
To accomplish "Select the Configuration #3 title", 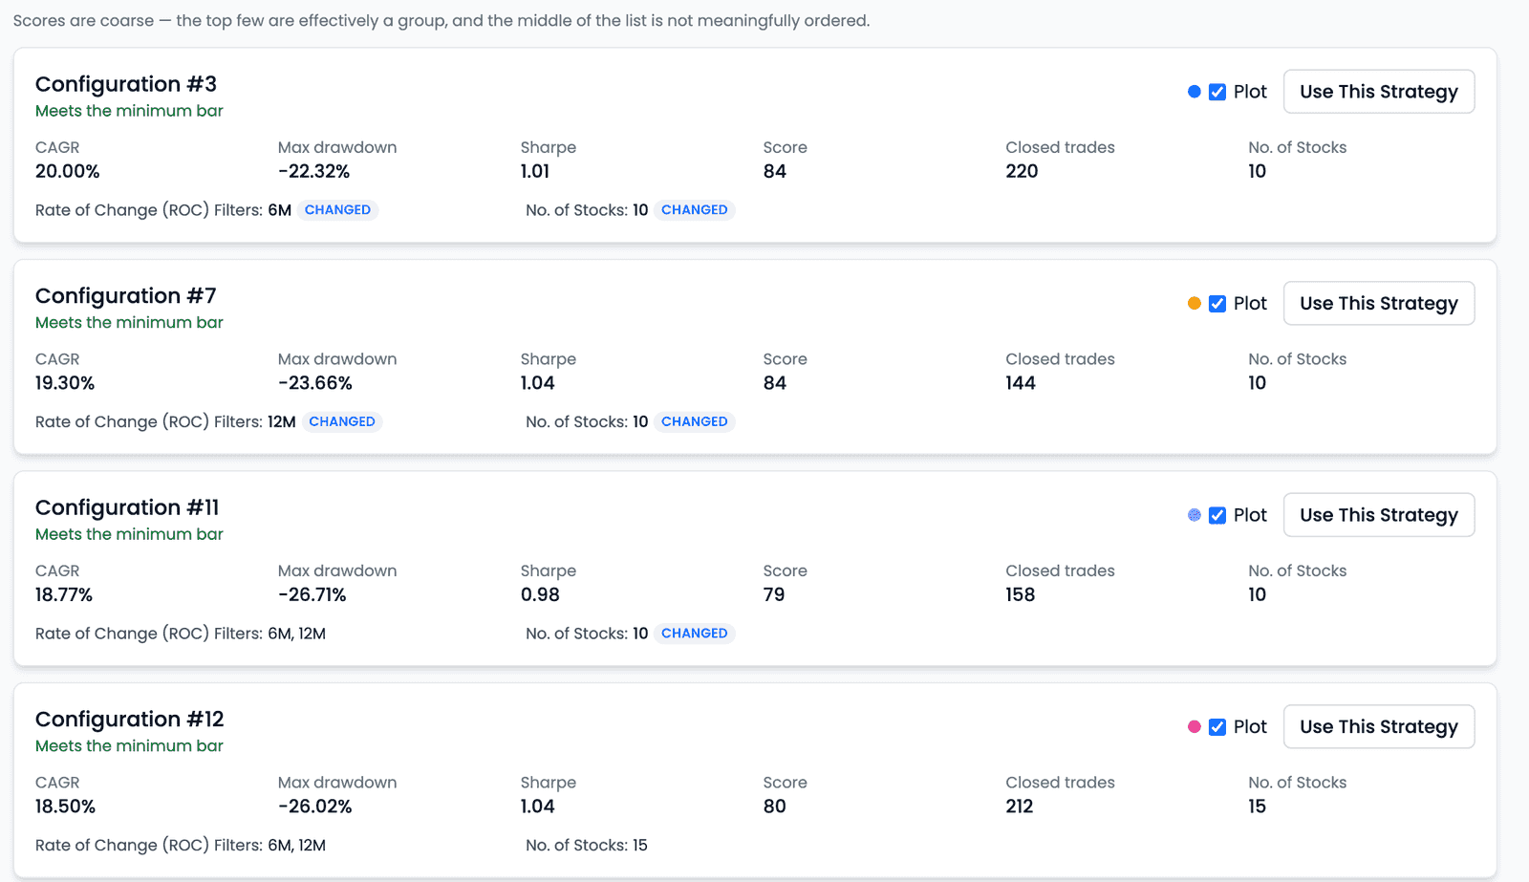I will pyautogui.click(x=126, y=84).
